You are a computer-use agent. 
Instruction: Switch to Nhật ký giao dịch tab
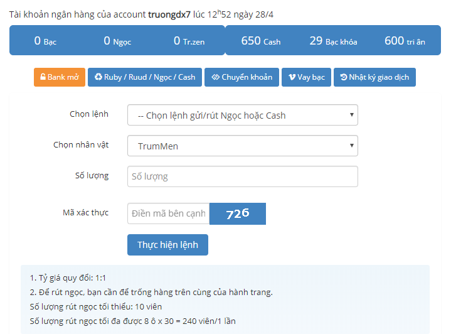(x=374, y=77)
